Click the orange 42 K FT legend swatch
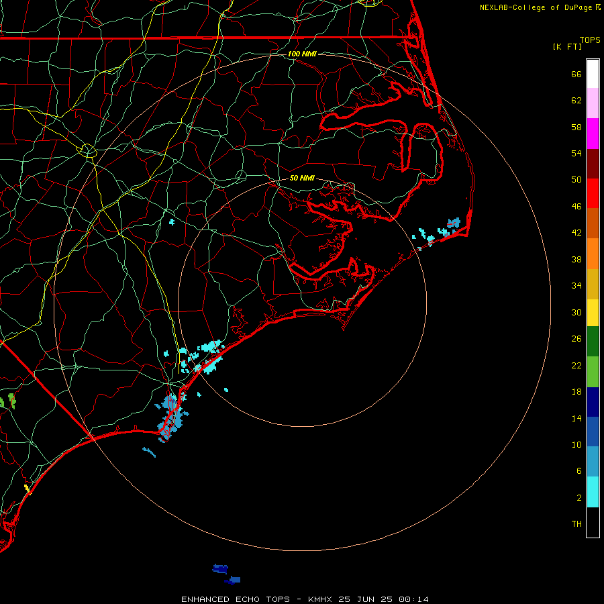Screen dimensions: 604x604 [x=593, y=254]
